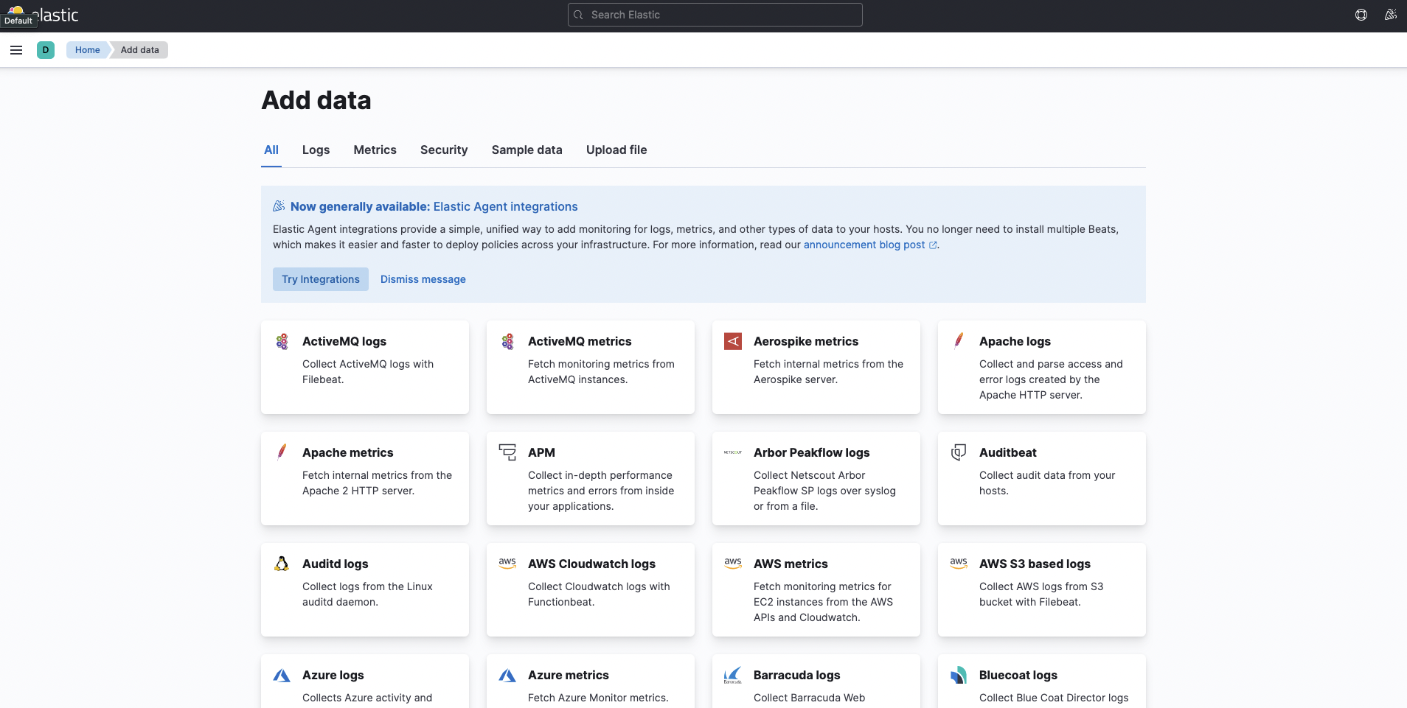Click the Apache metrics feather icon

pyautogui.click(x=282, y=452)
